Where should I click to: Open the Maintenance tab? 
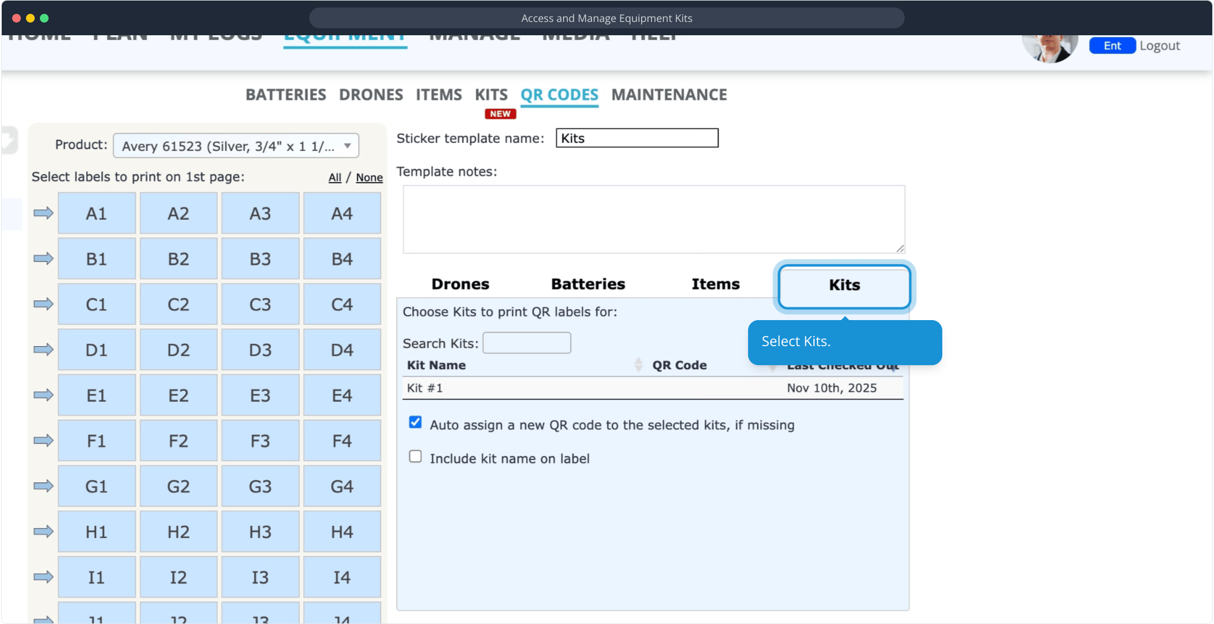[669, 95]
